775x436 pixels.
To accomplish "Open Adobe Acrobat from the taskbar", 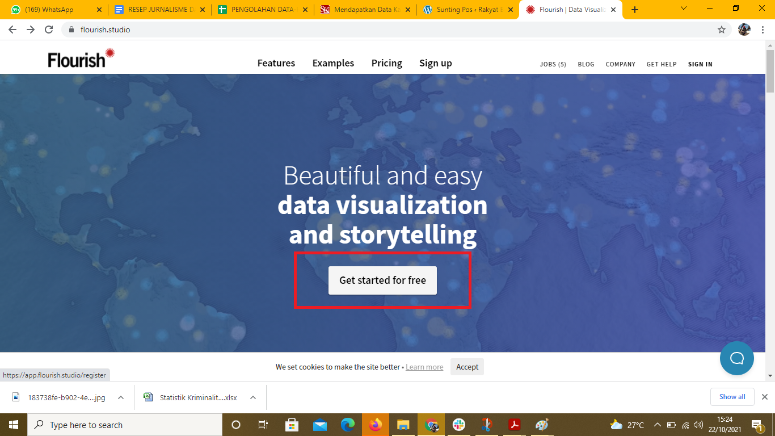I will (515, 425).
